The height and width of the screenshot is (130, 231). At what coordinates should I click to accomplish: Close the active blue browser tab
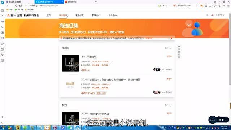pyautogui.click(x=62, y=2)
